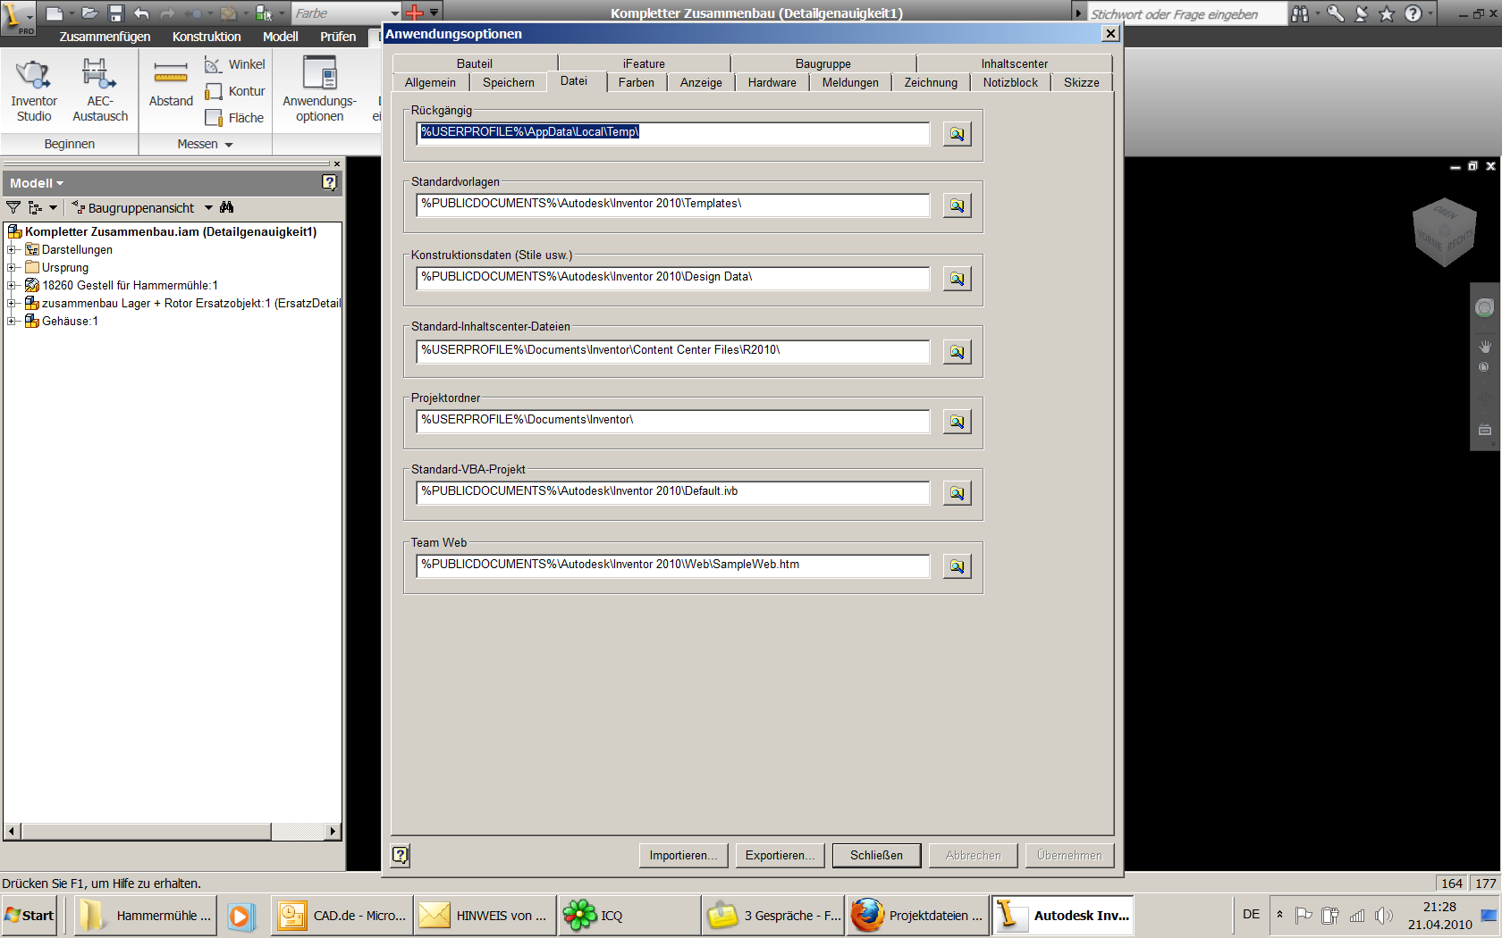Select the Fläche measure tool
1502x938 pixels.
coord(234,118)
